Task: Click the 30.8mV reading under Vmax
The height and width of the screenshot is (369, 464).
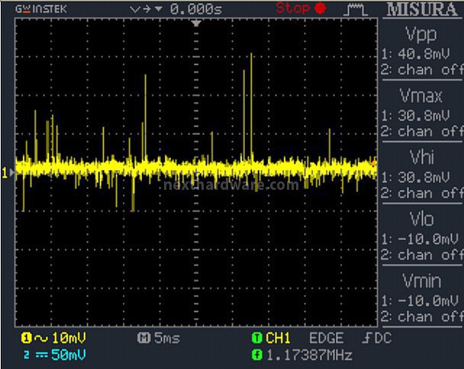Action: click(424, 116)
